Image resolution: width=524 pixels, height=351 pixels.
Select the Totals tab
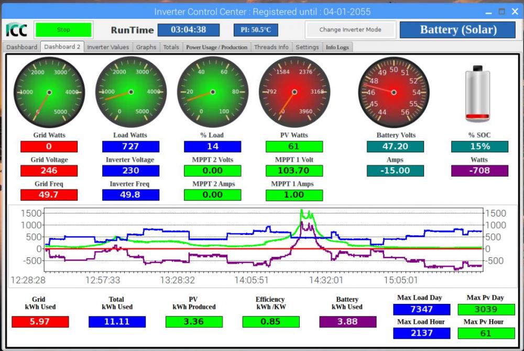tap(171, 47)
